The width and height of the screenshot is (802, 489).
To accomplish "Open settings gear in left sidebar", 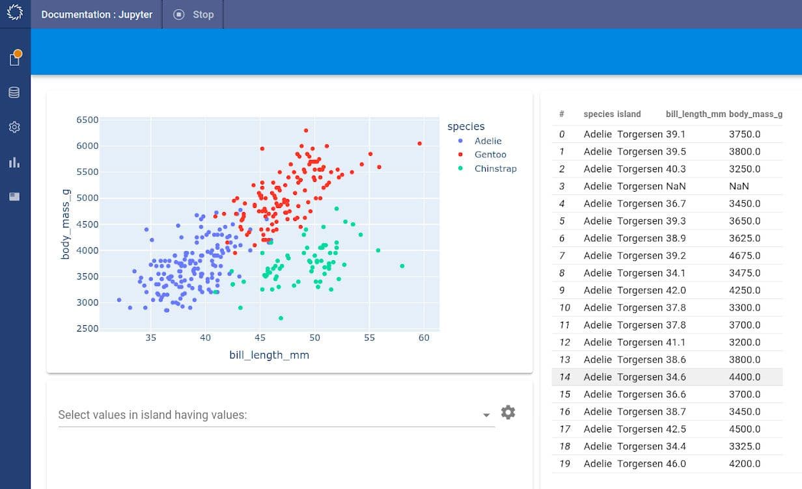I will click(14, 127).
